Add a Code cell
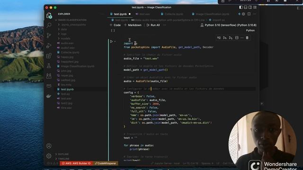 click(x=115, y=25)
